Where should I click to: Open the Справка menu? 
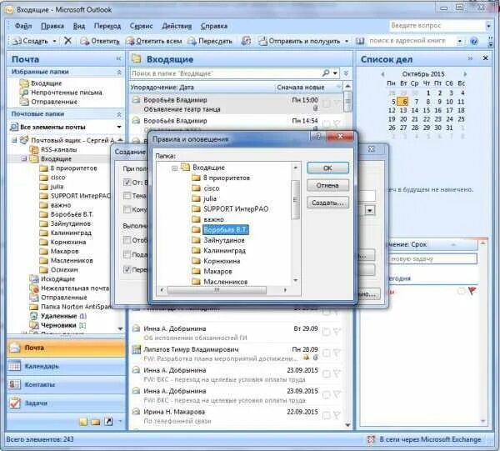click(x=214, y=26)
